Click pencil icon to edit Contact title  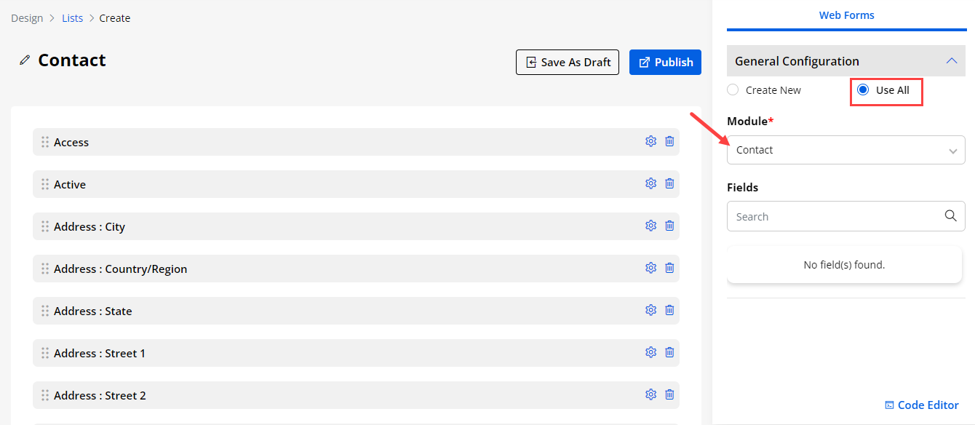pos(25,60)
